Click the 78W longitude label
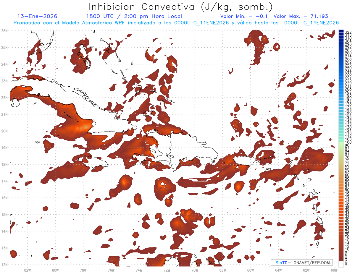Viewport: 355px width, 274px height. (x=83, y=270)
